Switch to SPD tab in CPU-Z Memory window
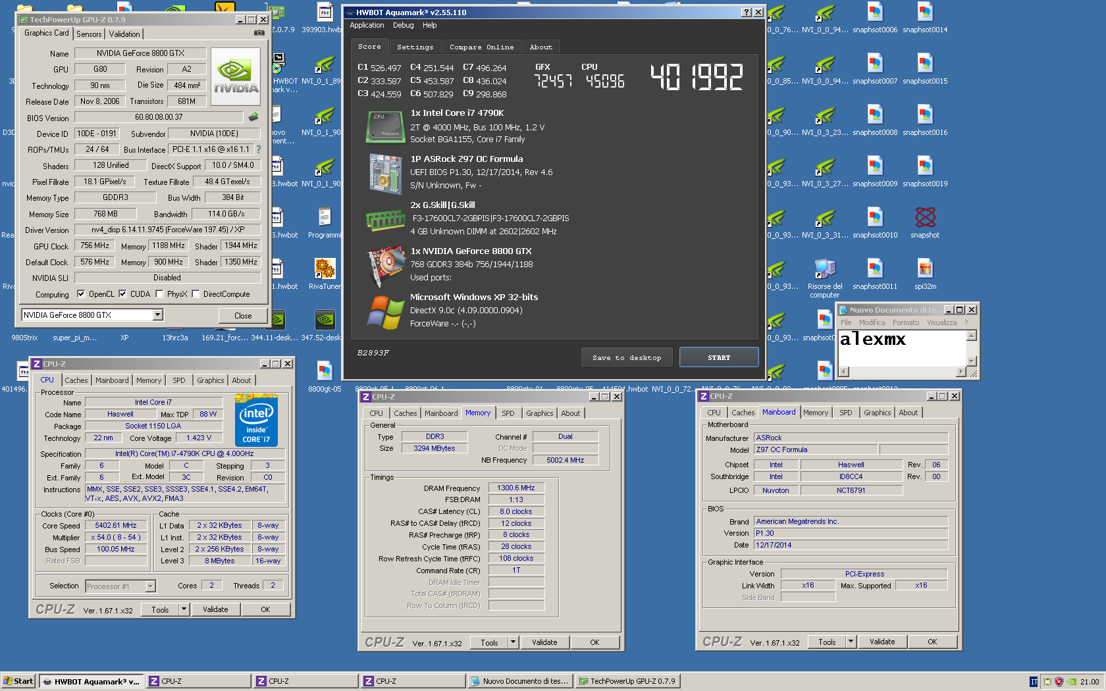This screenshot has width=1106, height=691. click(508, 413)
